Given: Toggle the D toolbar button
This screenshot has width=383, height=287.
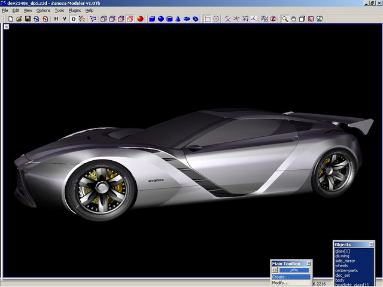Looking at the screenshot, I should tap(74, 19).
